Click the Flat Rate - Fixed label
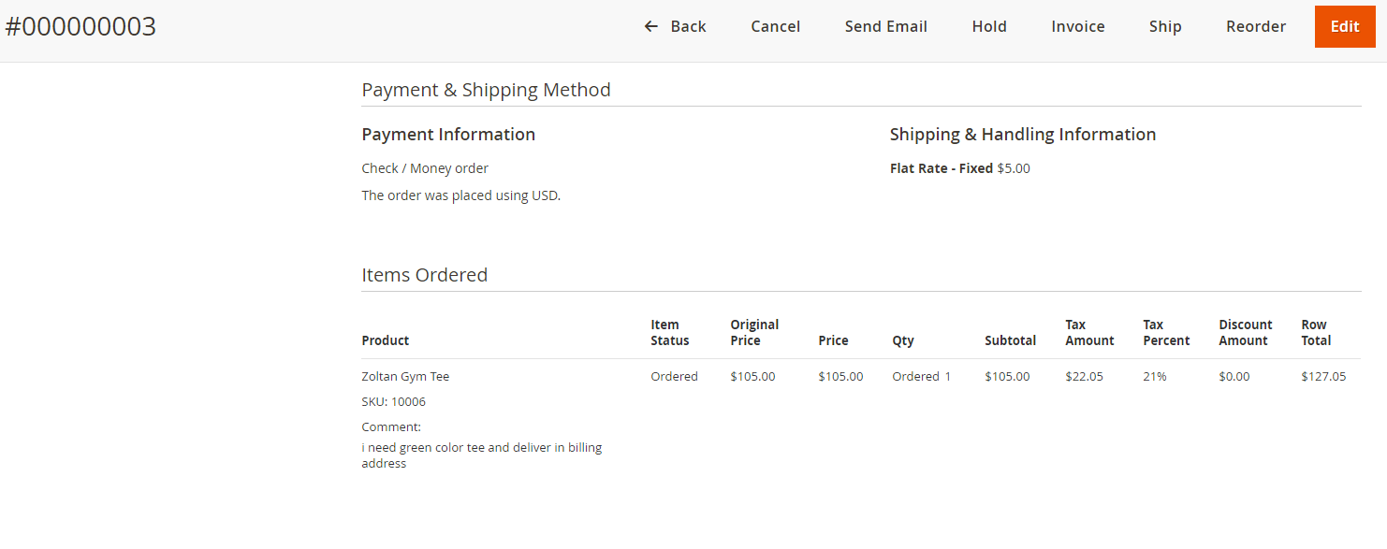1387x549 pixels. click(x=941, y=169)
